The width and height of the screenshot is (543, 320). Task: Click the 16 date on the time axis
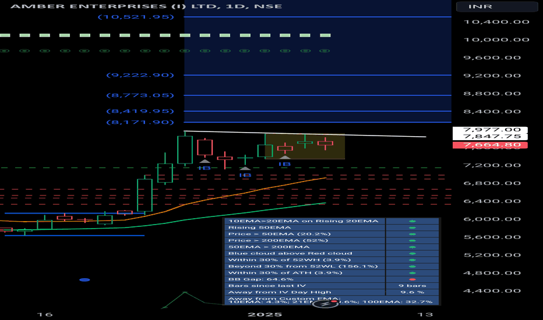[x=45, y=314]
